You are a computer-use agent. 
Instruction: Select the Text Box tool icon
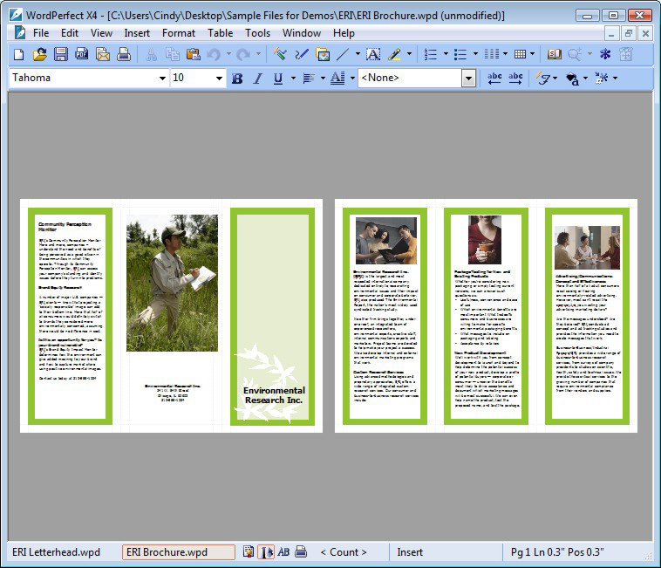[372, 54]
